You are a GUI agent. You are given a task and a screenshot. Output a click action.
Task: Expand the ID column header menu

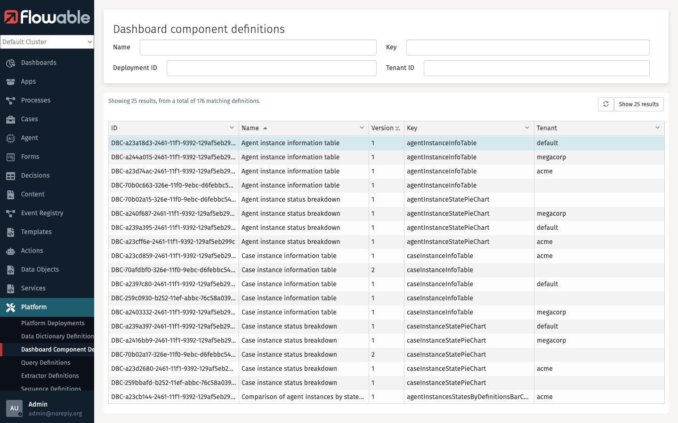click(x=232, y=128)
